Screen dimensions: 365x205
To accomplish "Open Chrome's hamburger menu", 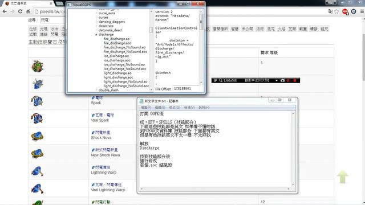I will point(362,11).
